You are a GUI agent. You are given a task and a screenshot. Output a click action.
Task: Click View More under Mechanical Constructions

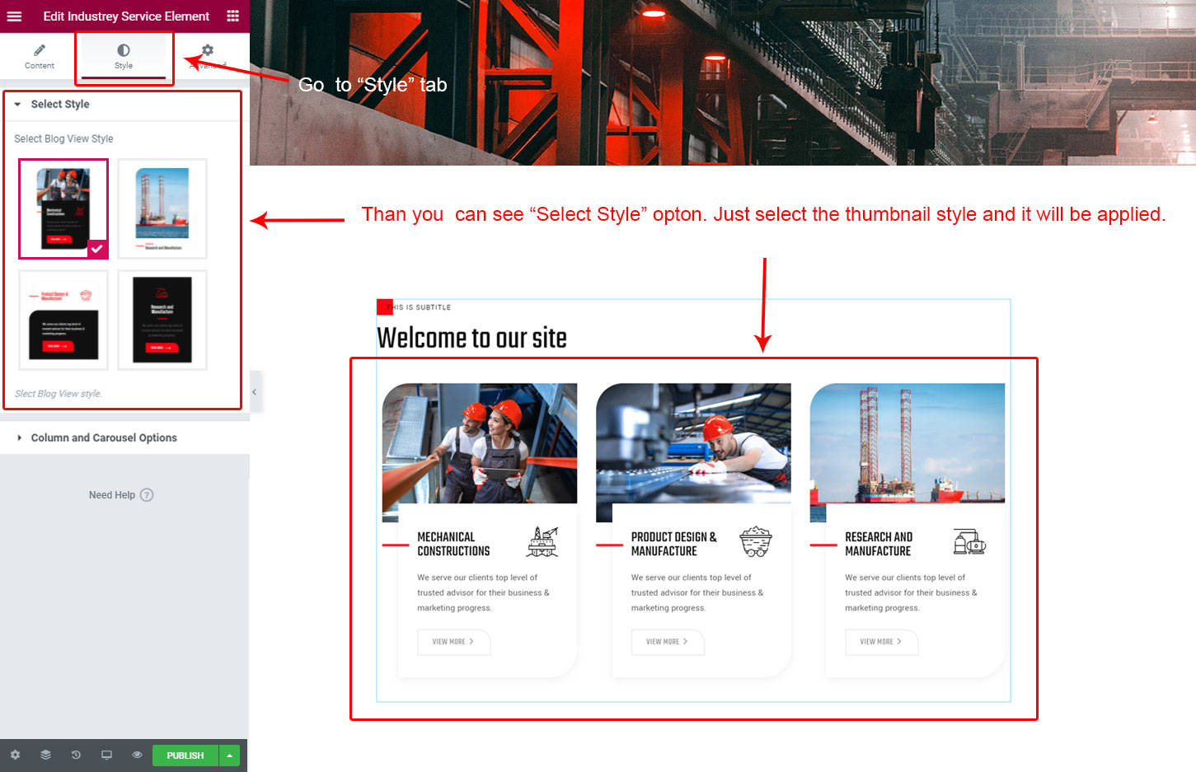(453, 642)
